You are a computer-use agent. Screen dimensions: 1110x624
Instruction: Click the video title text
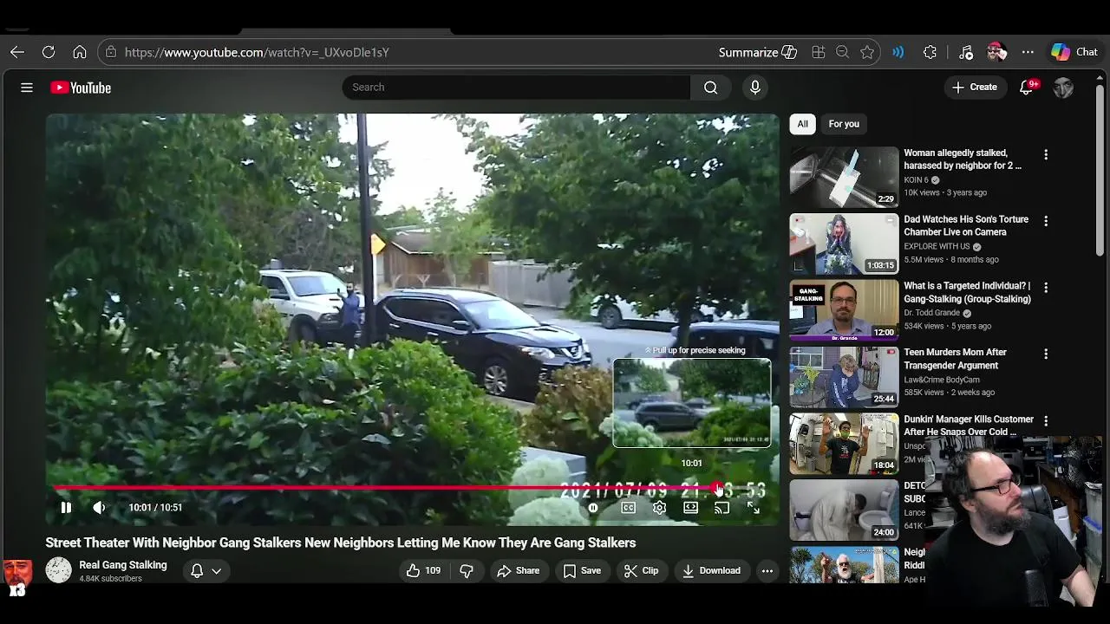tap(341, 543)
